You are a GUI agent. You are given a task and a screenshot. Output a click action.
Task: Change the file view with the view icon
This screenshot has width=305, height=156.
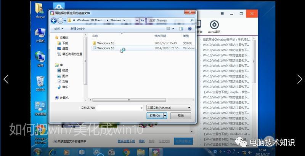click(x=168, y=29)
